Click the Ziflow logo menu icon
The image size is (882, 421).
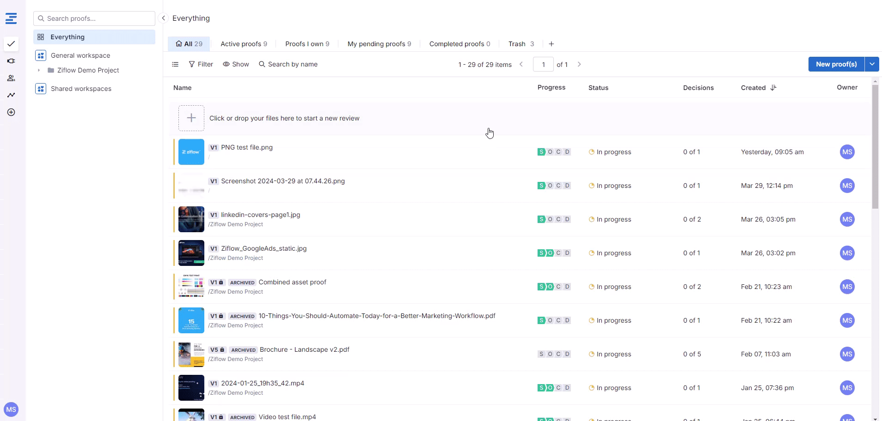click(11, 18)
